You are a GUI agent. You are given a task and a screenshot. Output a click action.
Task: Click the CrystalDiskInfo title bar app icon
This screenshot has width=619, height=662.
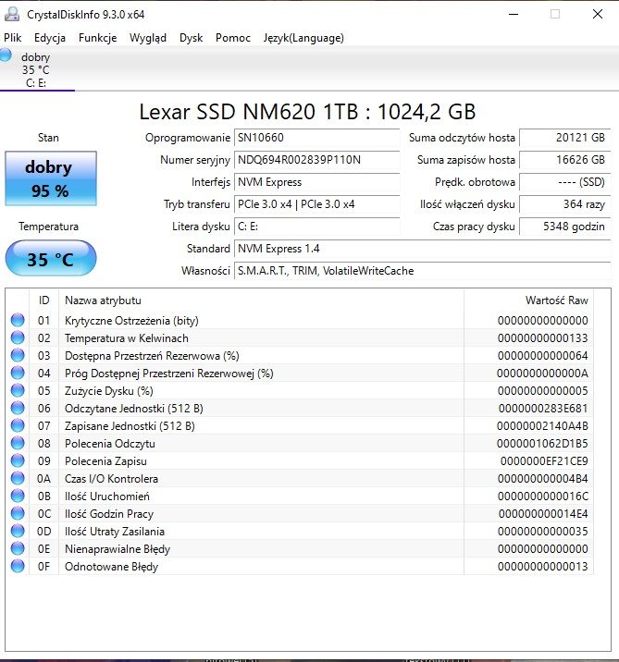(x=12, y=15)
